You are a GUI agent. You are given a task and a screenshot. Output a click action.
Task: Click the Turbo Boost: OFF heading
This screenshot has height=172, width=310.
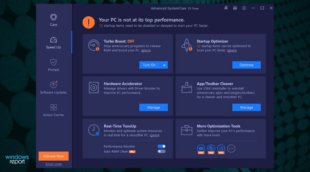coord(119,41)
